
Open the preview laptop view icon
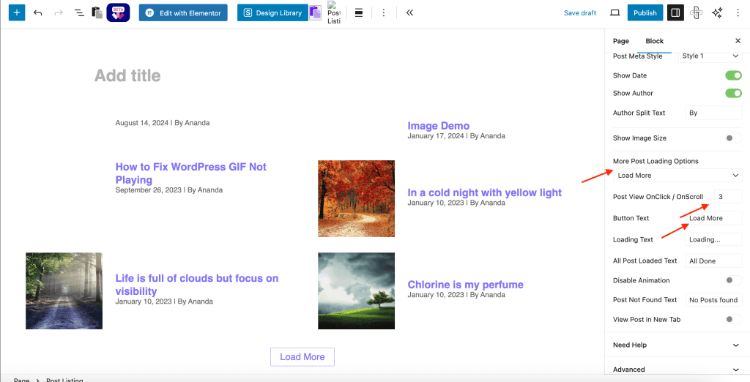(615, 13)
